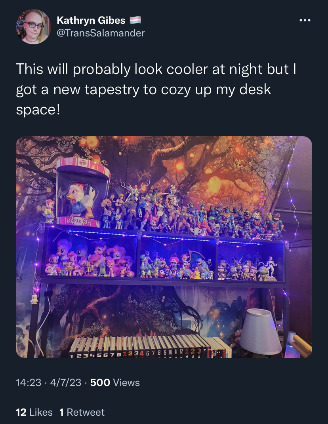Open the Kathryn Gibes display name link
This screenshot has height=424, width=328.
click(91, 20)
